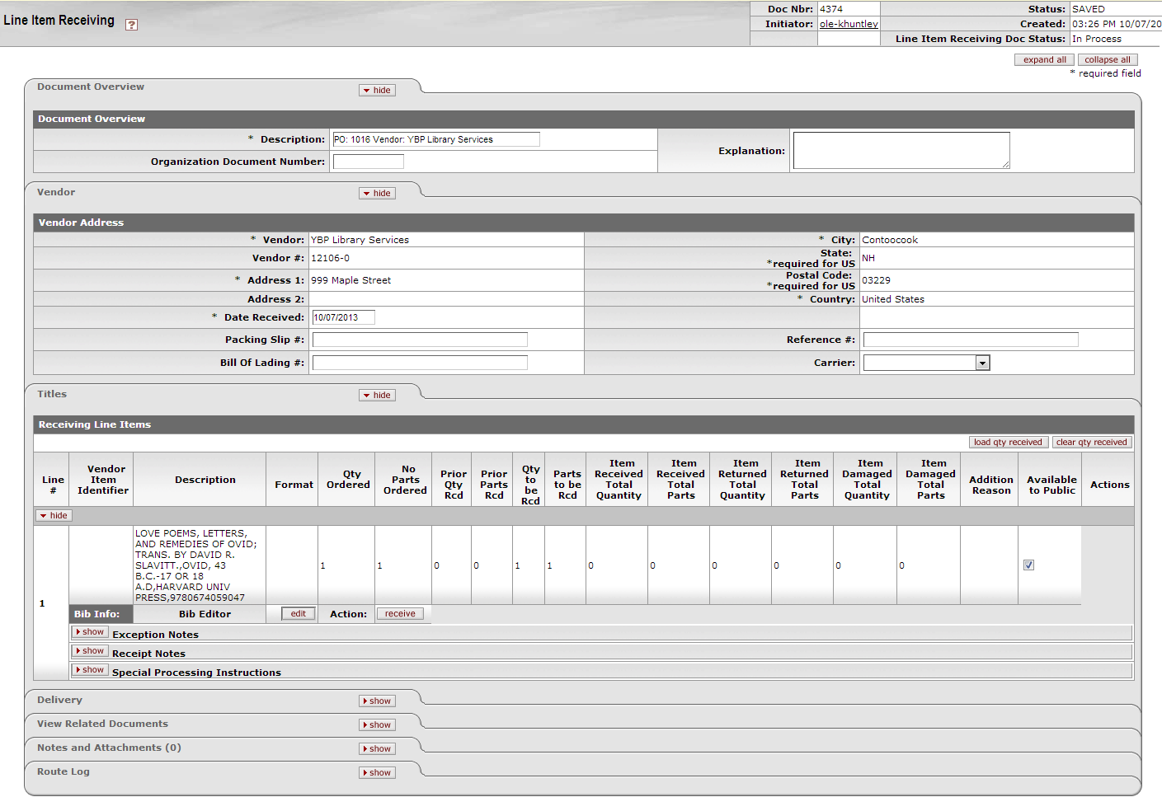
Task: Click the Parts to be Rcd value
Action: 550,566
